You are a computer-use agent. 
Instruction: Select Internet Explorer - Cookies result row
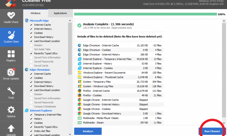[120, 68]
